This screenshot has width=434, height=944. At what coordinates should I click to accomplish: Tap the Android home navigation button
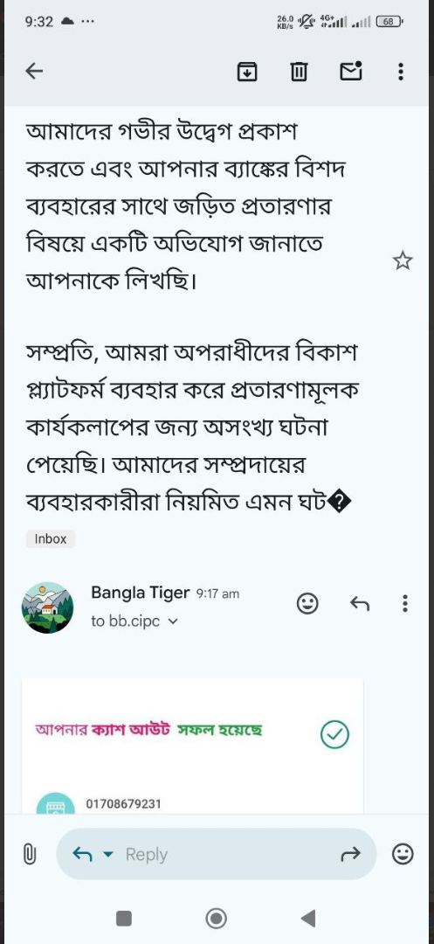(217, 918)
